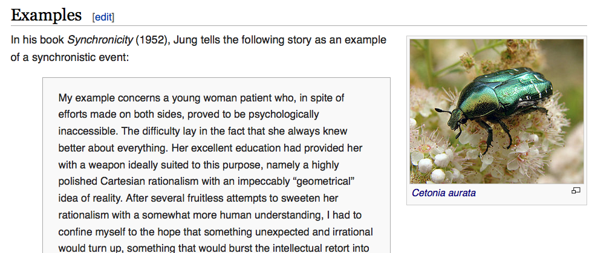The image size is (595, 253).
Task: Enlarge the beetle image via caption icon
Action: [x=576, y=191]
